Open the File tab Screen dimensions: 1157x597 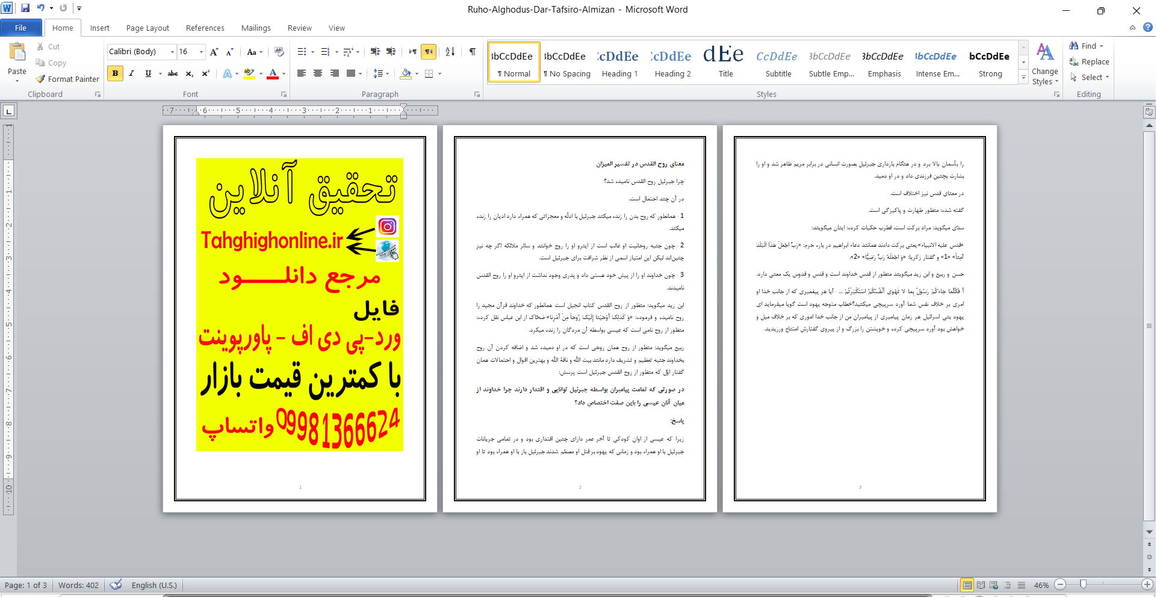coord(21,28)
